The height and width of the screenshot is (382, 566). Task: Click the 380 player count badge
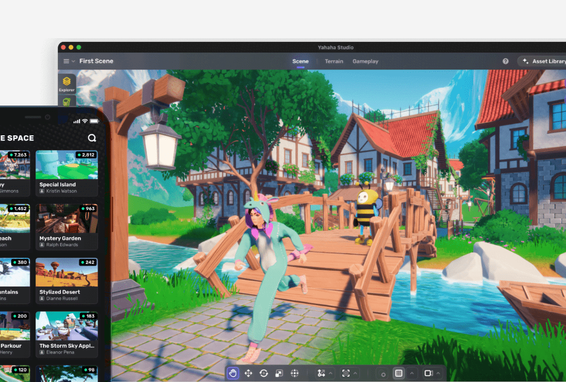[x=20, y=262]
